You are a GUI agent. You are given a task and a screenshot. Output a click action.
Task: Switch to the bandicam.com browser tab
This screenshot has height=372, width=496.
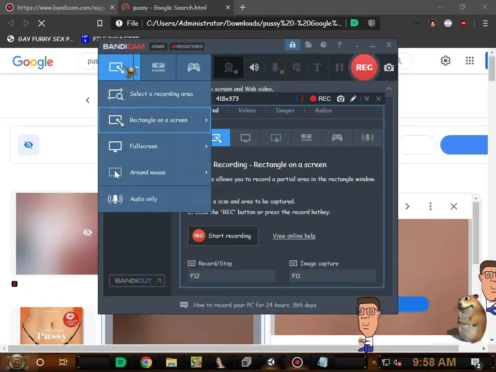click(60, 7)
